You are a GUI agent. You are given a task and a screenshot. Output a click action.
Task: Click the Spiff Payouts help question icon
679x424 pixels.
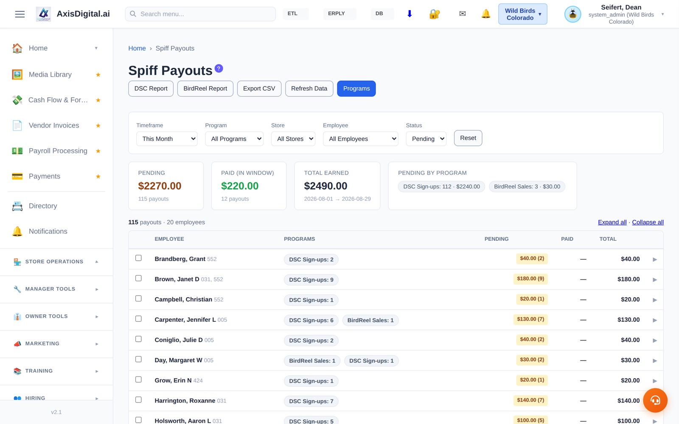219,68
